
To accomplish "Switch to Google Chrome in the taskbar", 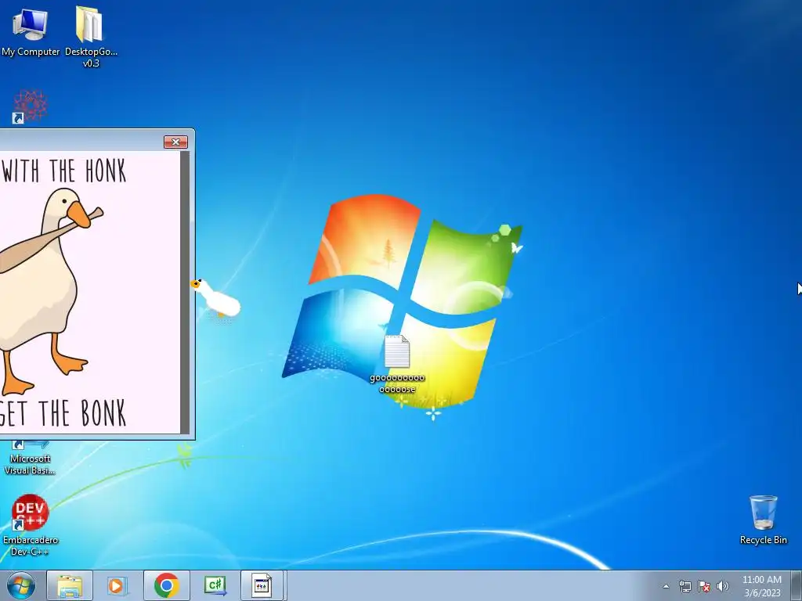I will [166, 585].
